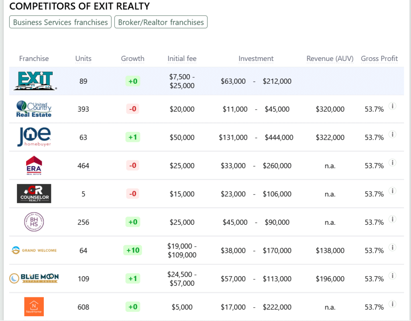
Task: Select the Blue Moon Estate Sales logo
Action: point(34,279)
